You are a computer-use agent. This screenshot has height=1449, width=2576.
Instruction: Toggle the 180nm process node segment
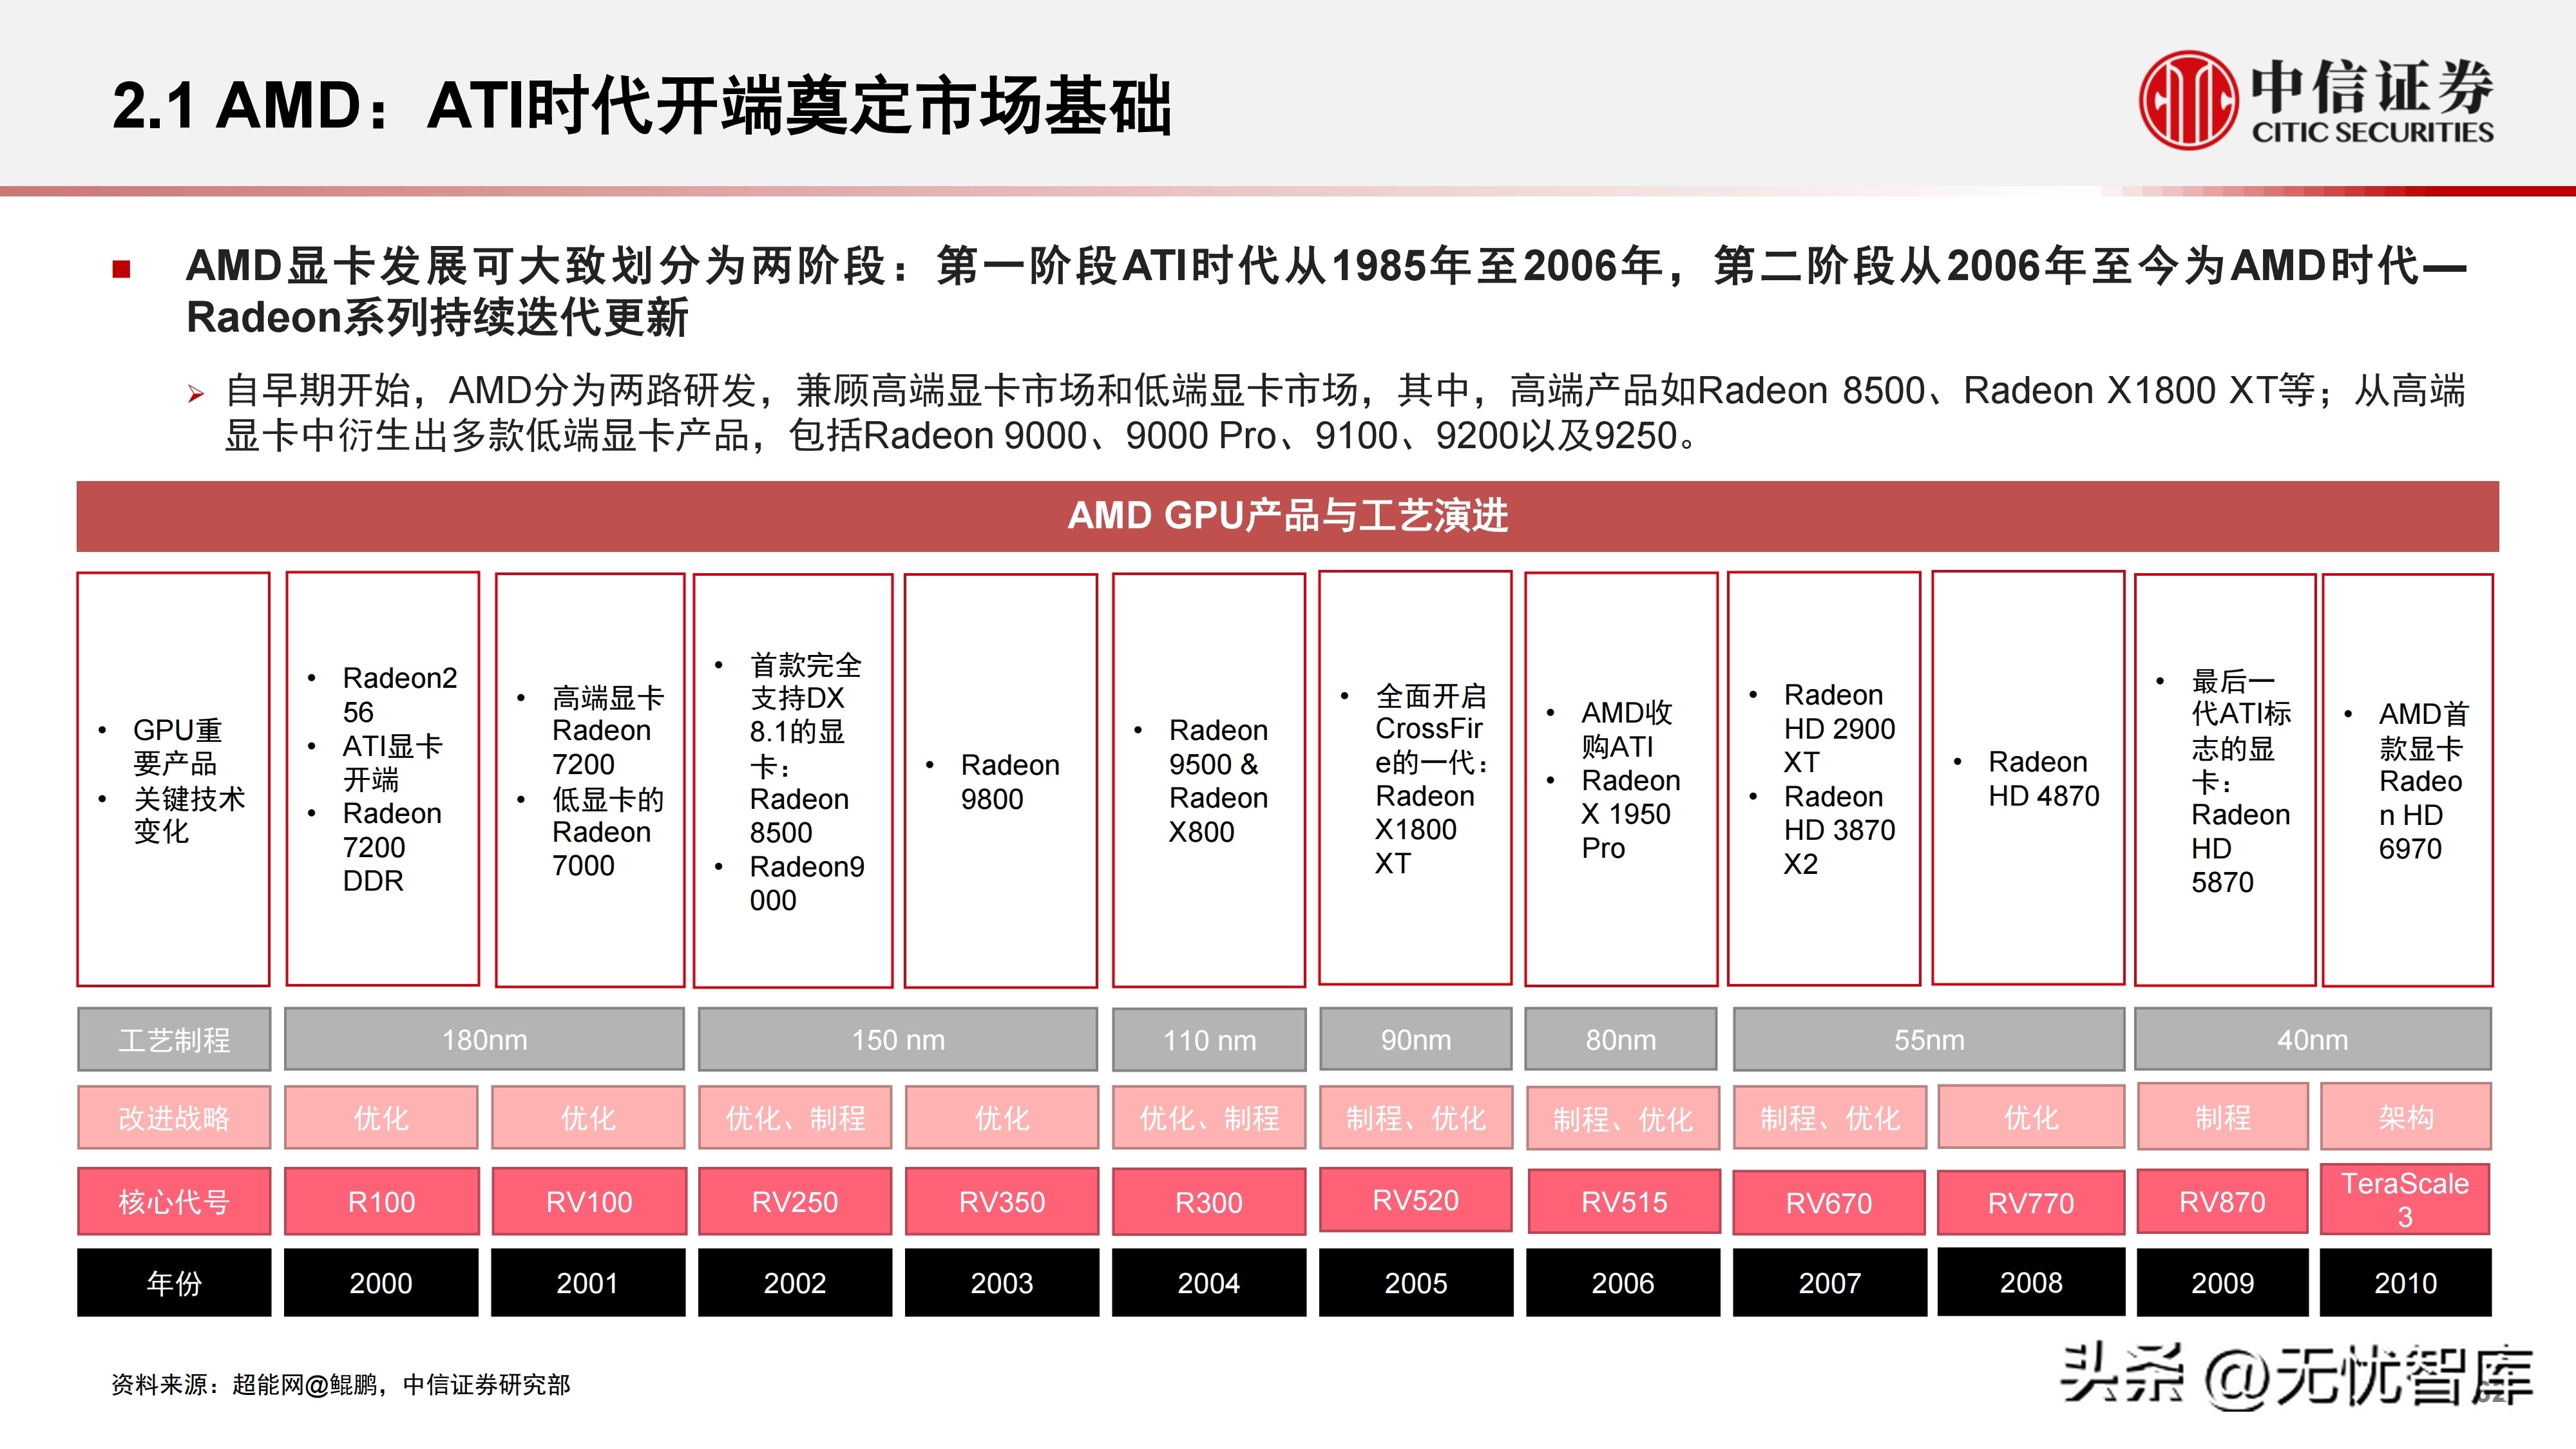[484, 1040]
